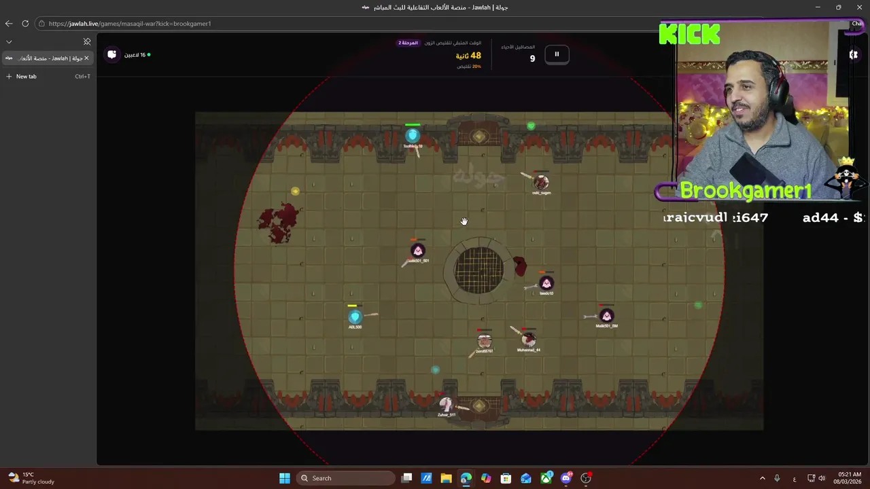Go back with the browser back arrow
The width and height of the screenshot is (870, 489).
(9, 23)
